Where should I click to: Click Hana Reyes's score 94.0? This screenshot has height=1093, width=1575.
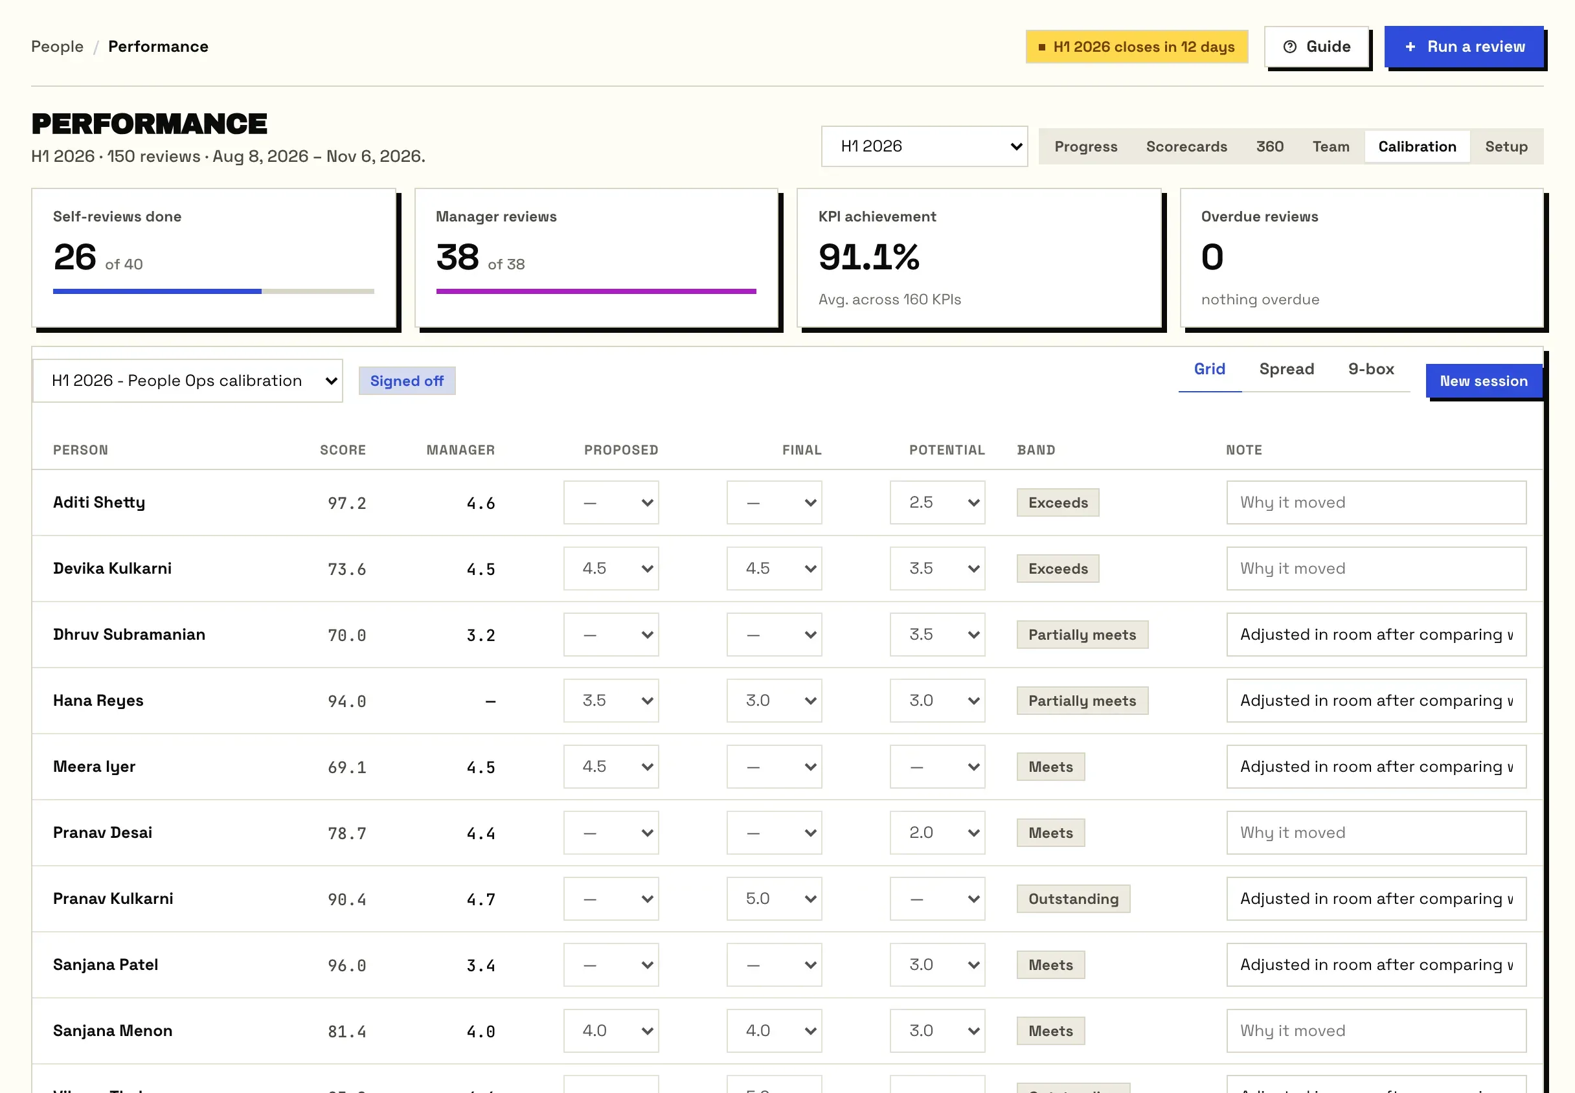(346, 701)
